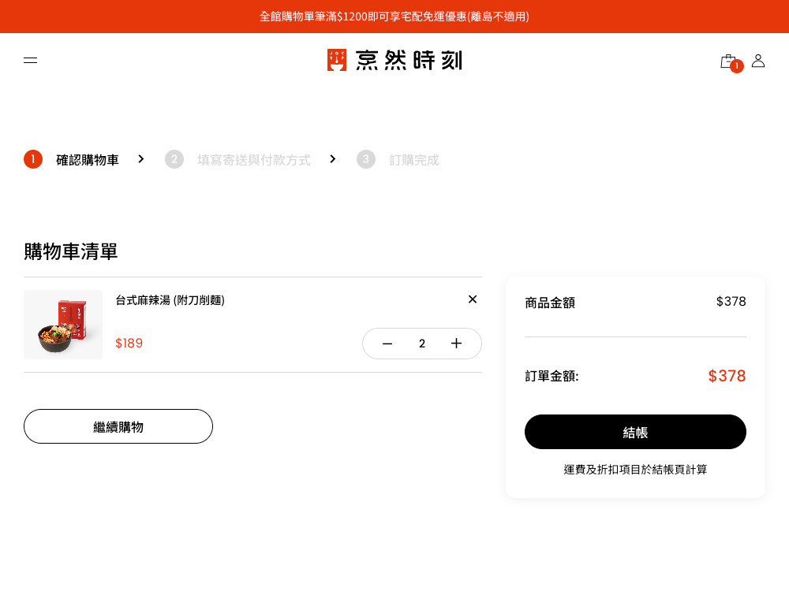Select step 1 確認購物車
Viewport: 789px width, 591px height.
coord(71,159)
